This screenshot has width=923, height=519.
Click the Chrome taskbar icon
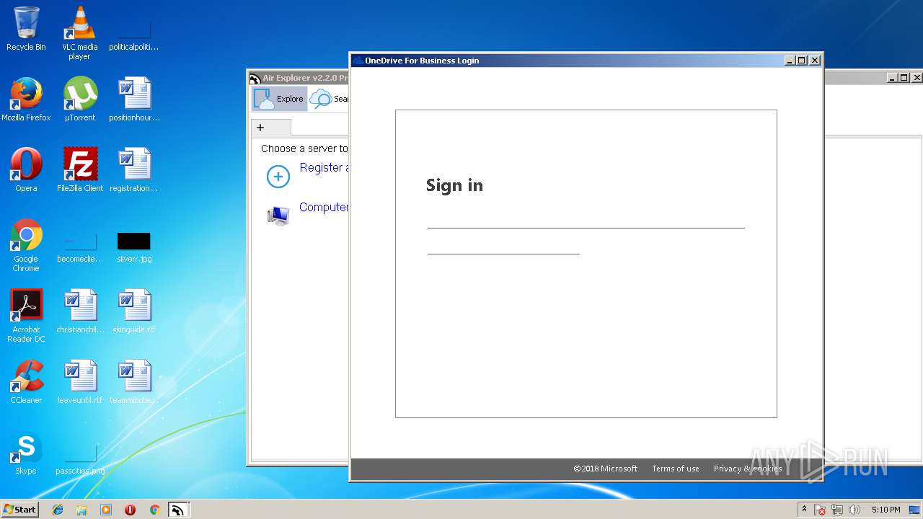click(x=154, y=510)
